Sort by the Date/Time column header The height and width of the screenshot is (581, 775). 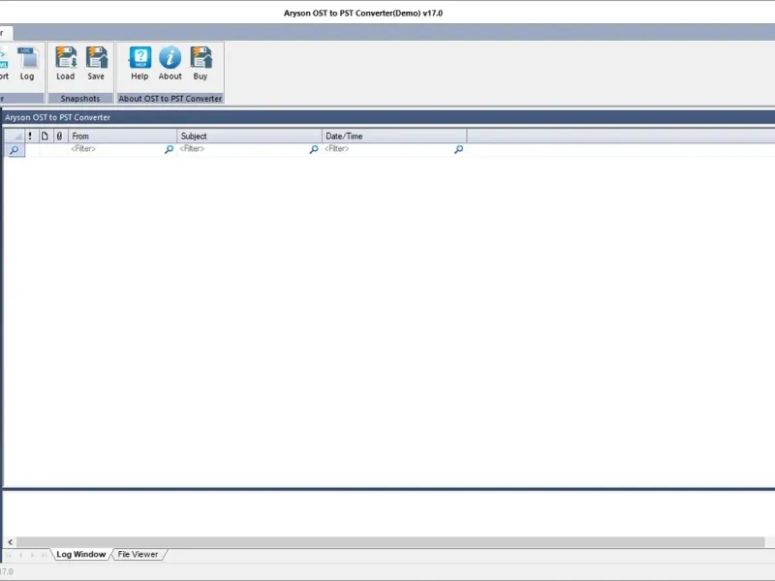coord(394,136)
